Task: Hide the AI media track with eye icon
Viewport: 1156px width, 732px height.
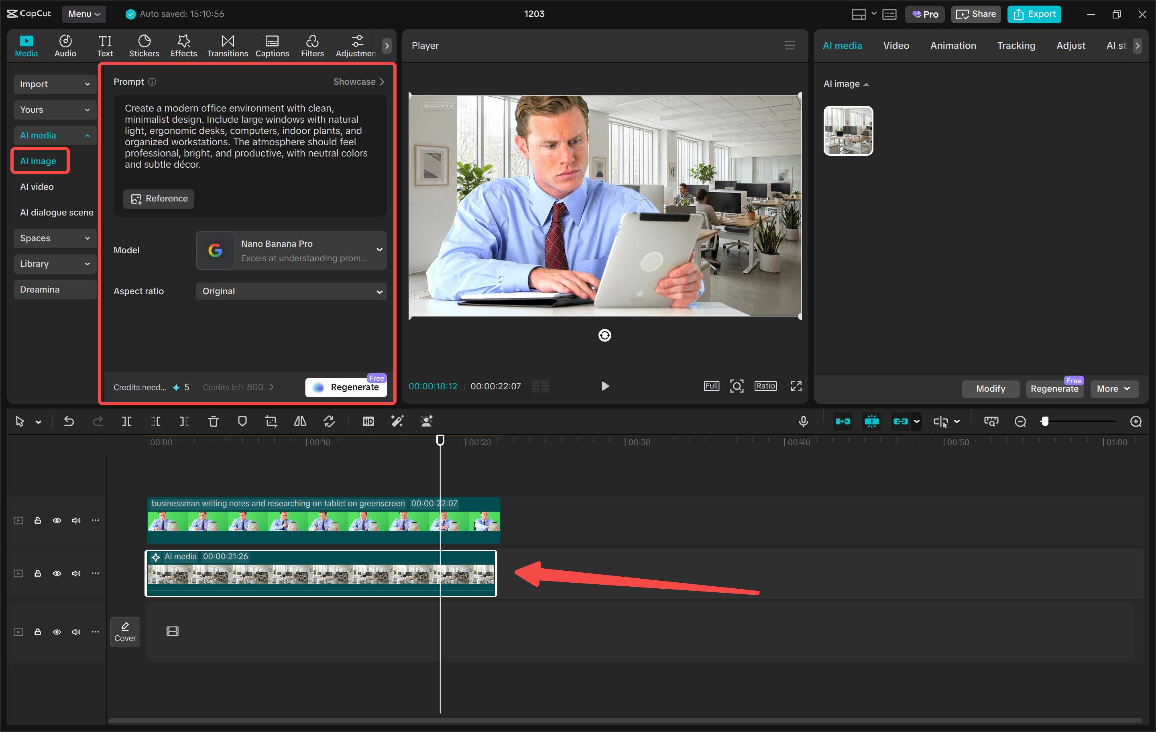Action: (x=57, y=573)
